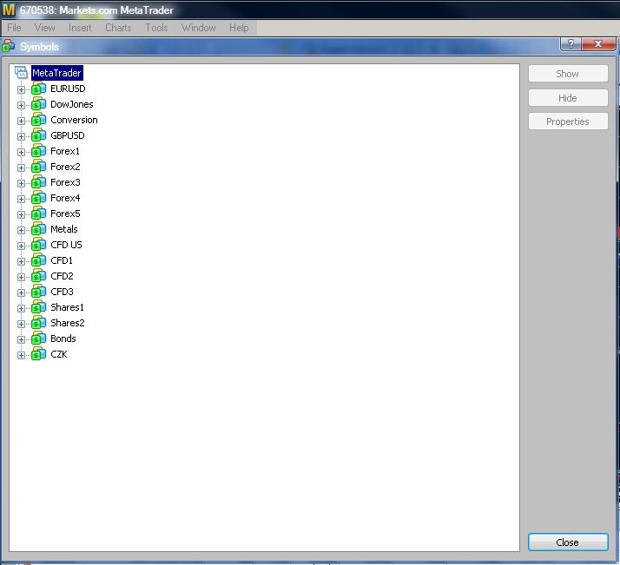Close the Symbols dialog with X
The width and height of the screenshot is (620, 565).
point(598,44)
